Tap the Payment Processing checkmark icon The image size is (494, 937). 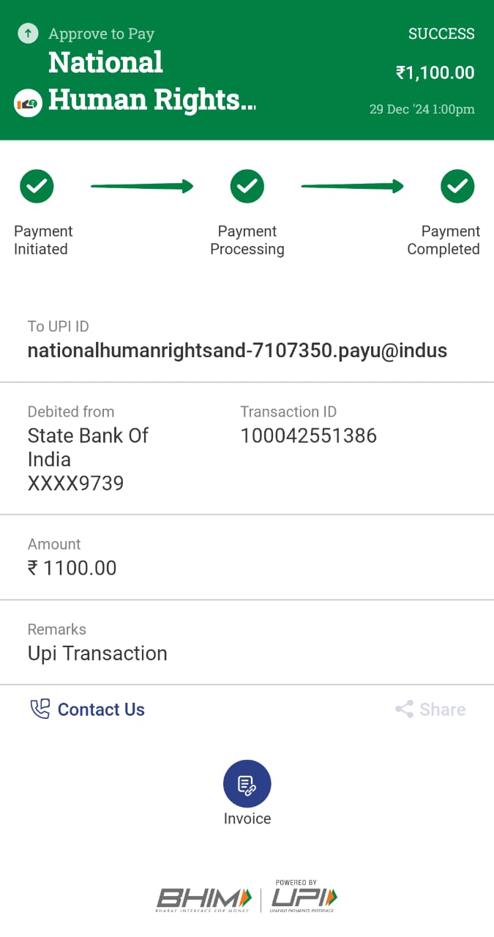[x=247, y=187]
